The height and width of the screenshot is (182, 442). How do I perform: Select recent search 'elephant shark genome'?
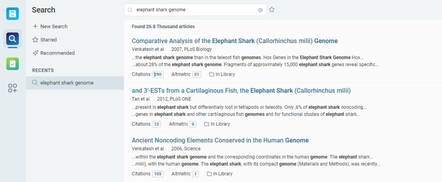[66, 83]
